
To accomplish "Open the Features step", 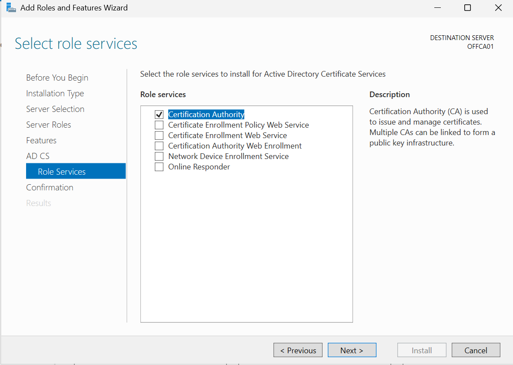I will coord(41,141).
